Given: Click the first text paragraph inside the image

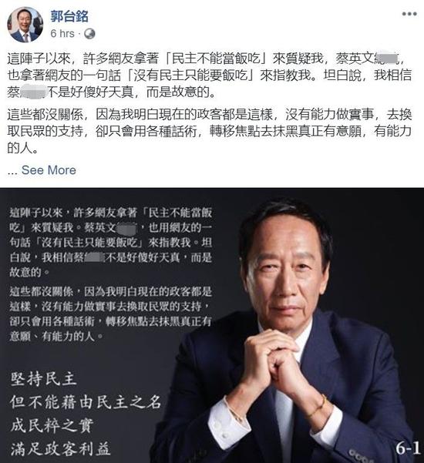Looking at the screenshot, I should [x=110, y=242].
